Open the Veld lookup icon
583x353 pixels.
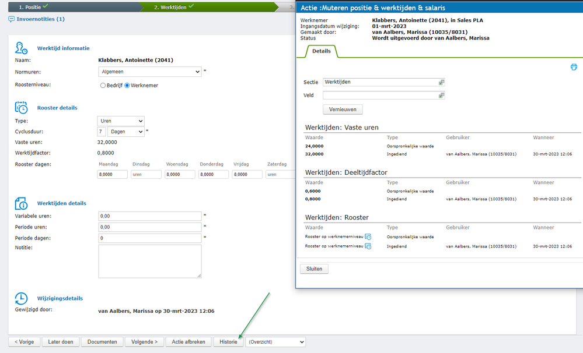[x=441, y=96]
